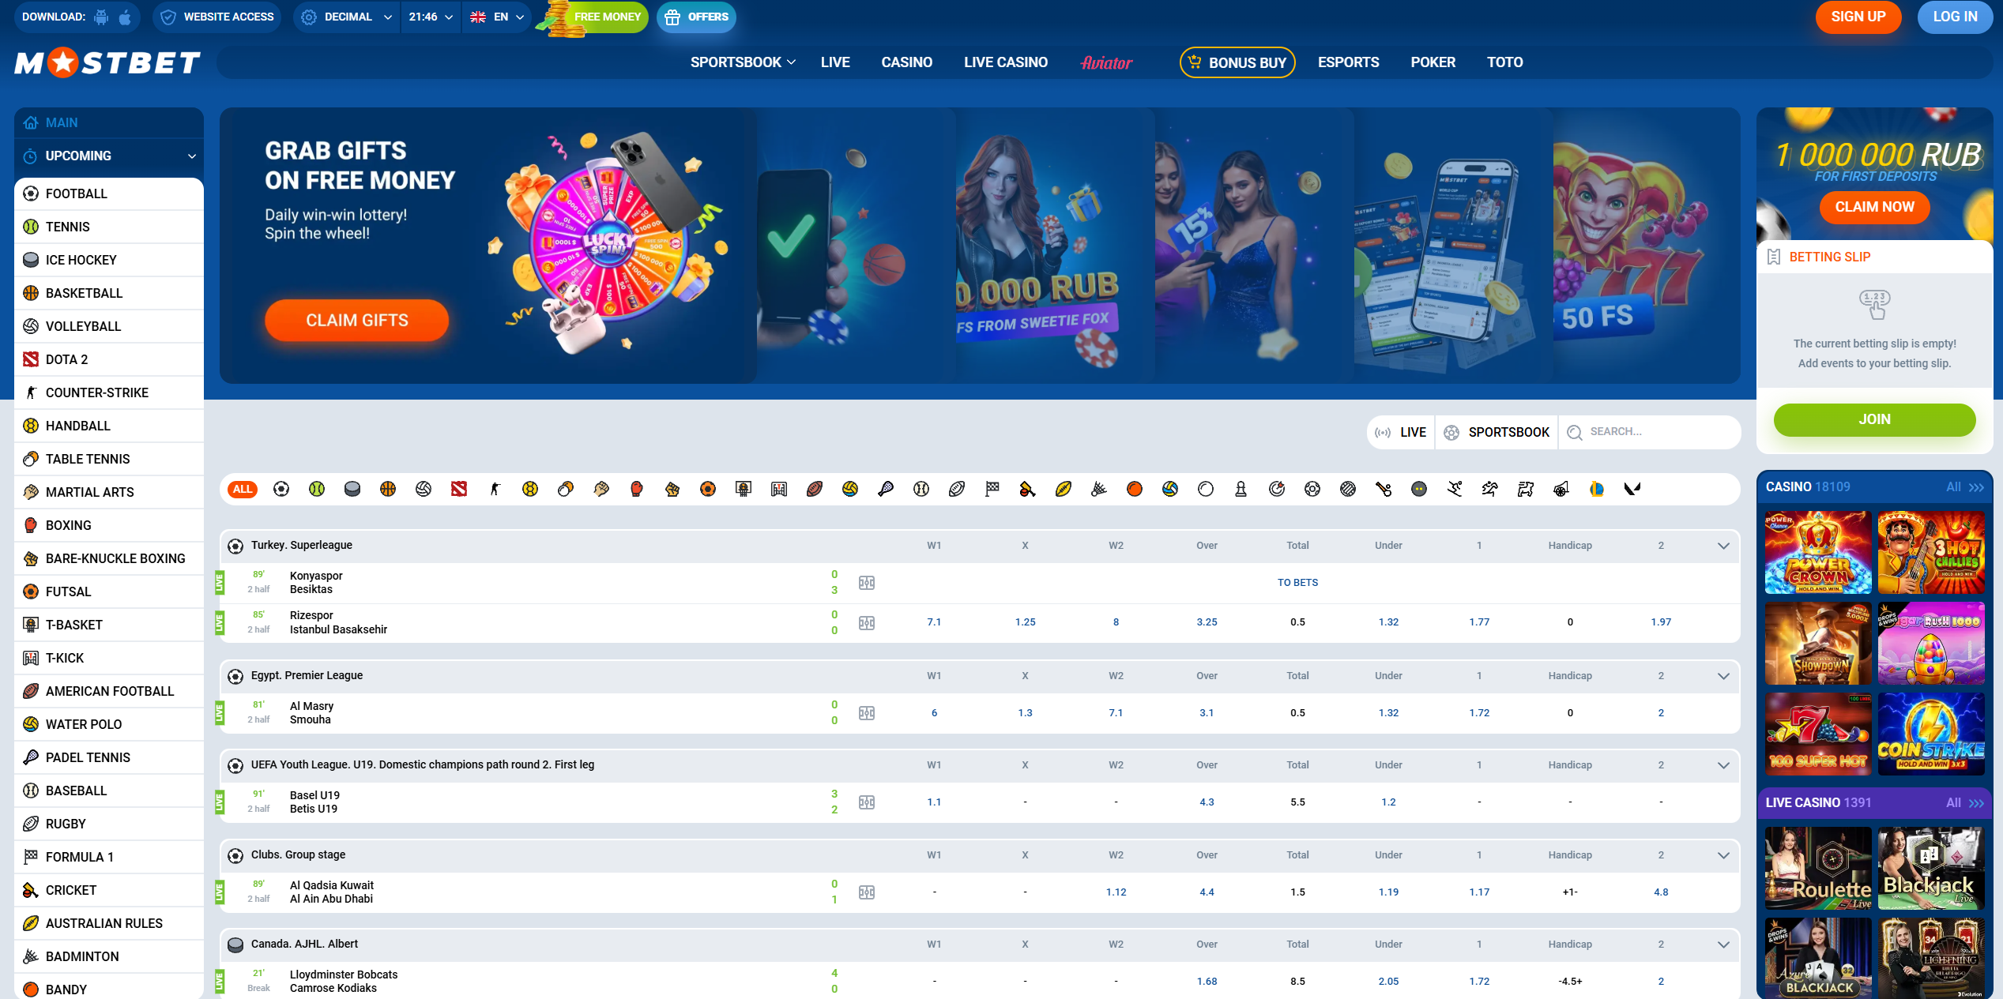The image size is (2003, 999).
Task: Select the ALL sports filter pill
Action: click(243, 489)
